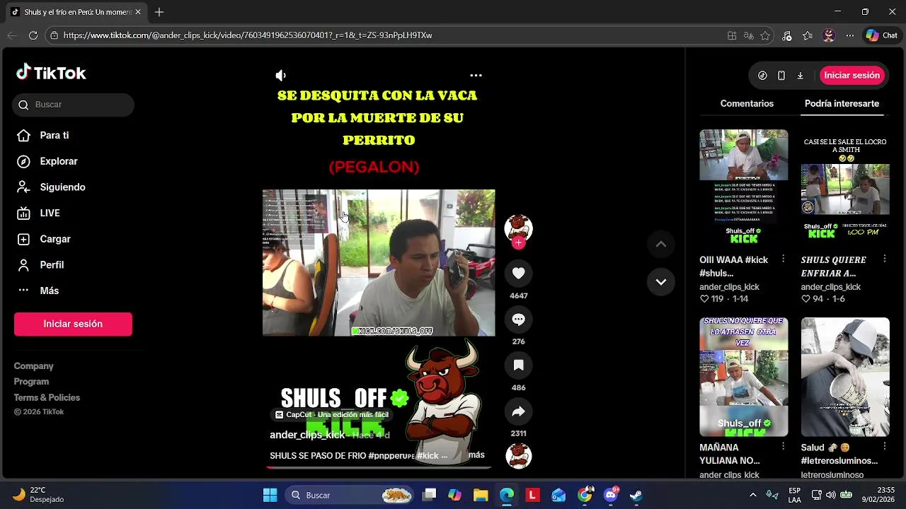Mute the video with the speaker icon
The height and width of the screenshot is (509, 906).
click(281, 75)
